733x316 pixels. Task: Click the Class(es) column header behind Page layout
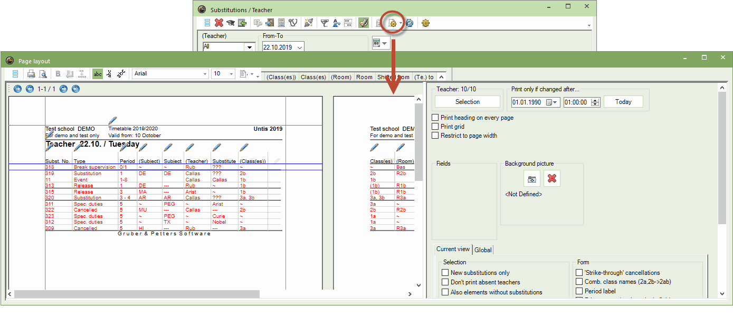[313, 77]
